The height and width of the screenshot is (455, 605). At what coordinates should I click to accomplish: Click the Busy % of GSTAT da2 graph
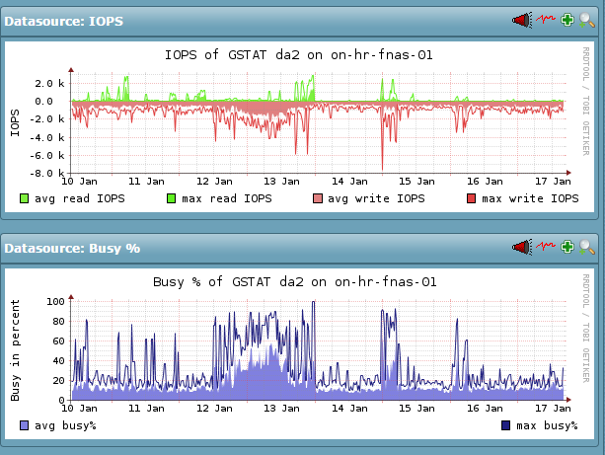pos(299,353)
